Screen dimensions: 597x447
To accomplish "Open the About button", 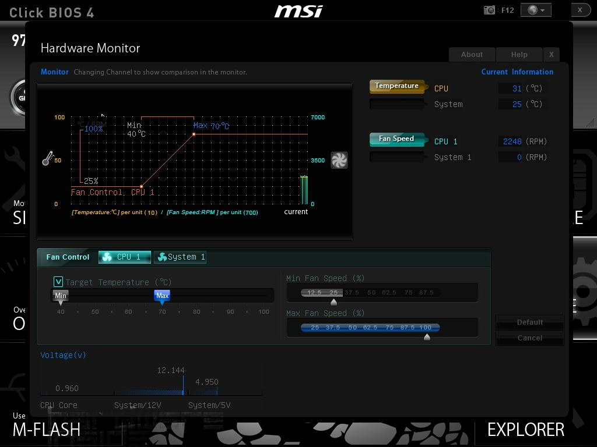I will coord(472,54).
